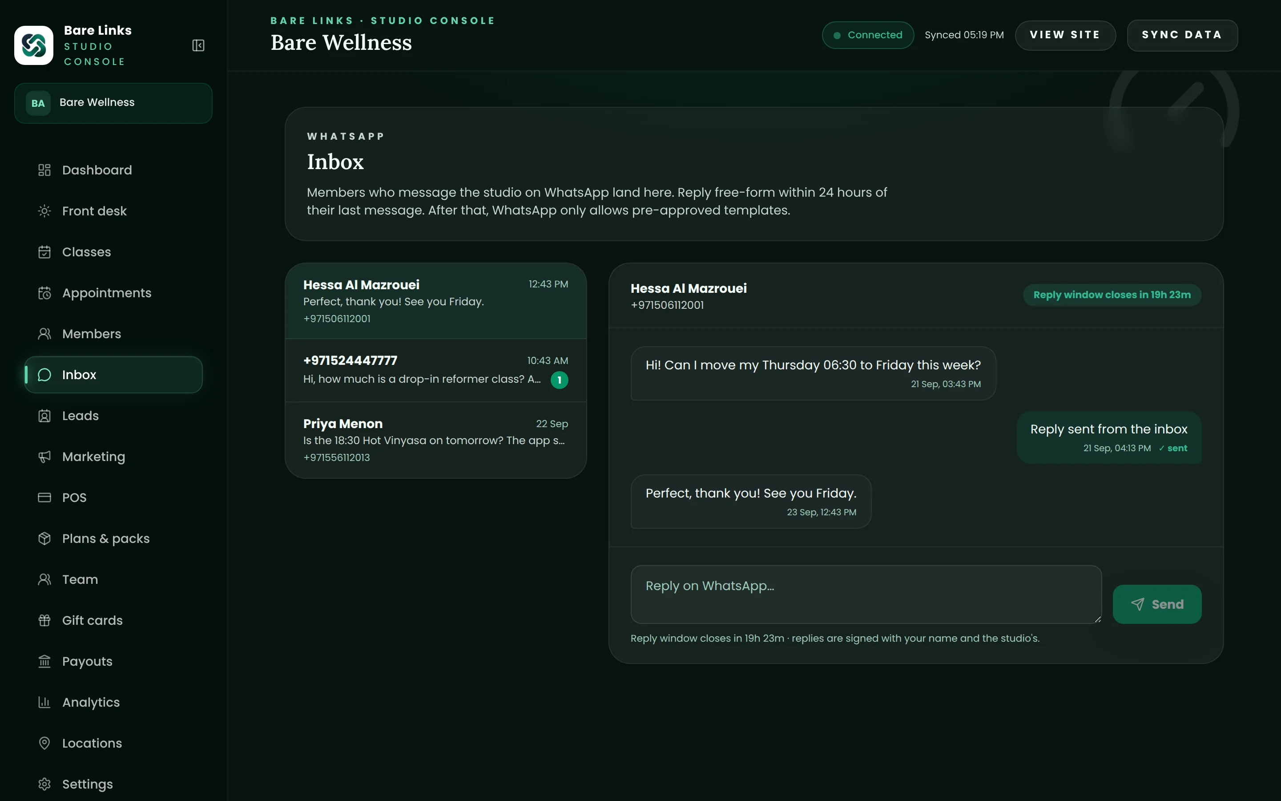Navigate to Appointments
The height and width of the screenshot is (801, 1281).
(113, 293)
